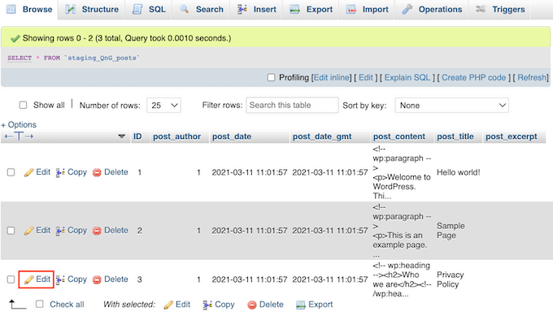The height and width of the screenshot is (312, 553).
Task: Go to the Operations tab
Action: pyautogui.click(x=432, y=10)
